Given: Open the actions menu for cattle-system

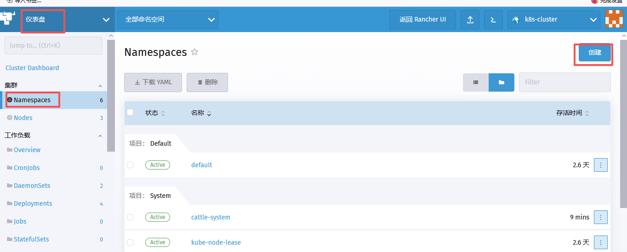Looking at the screenshot, I should point(601,217).
